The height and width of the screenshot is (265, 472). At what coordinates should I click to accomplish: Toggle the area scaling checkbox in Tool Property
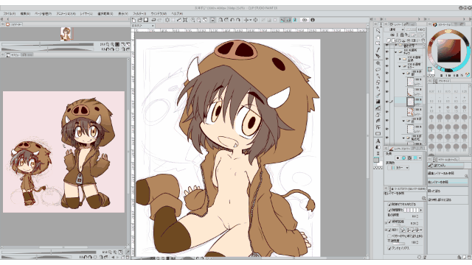click(389, 222)
